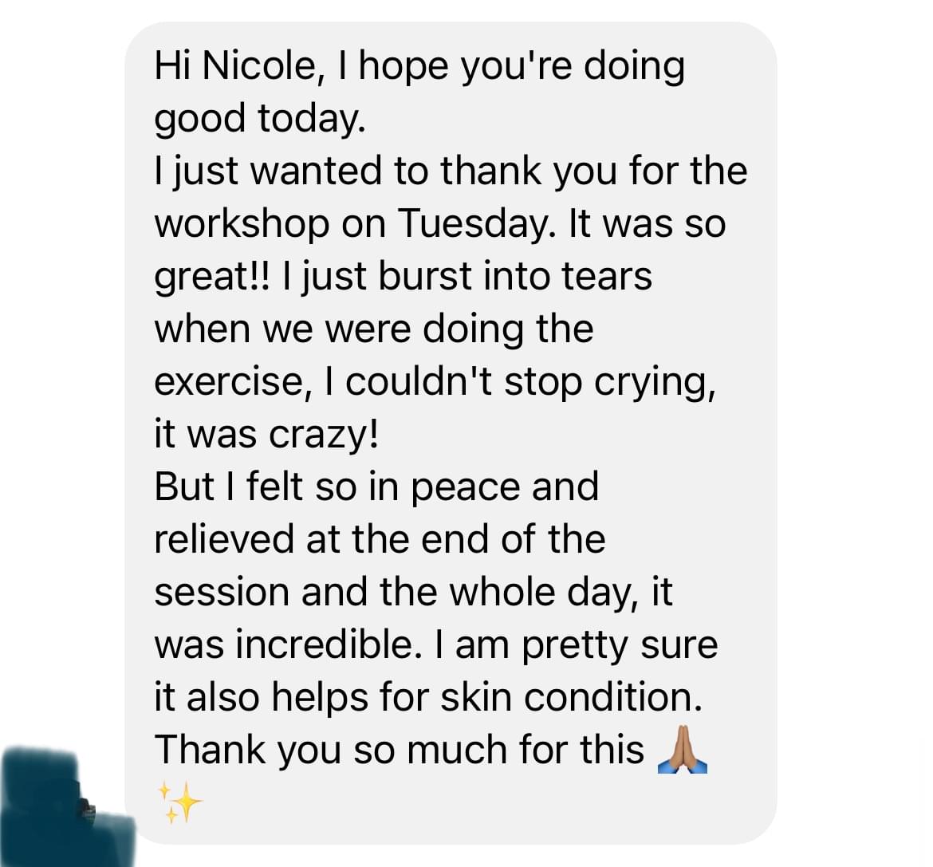Click the words 'Thank you so much'

(333, 750)
